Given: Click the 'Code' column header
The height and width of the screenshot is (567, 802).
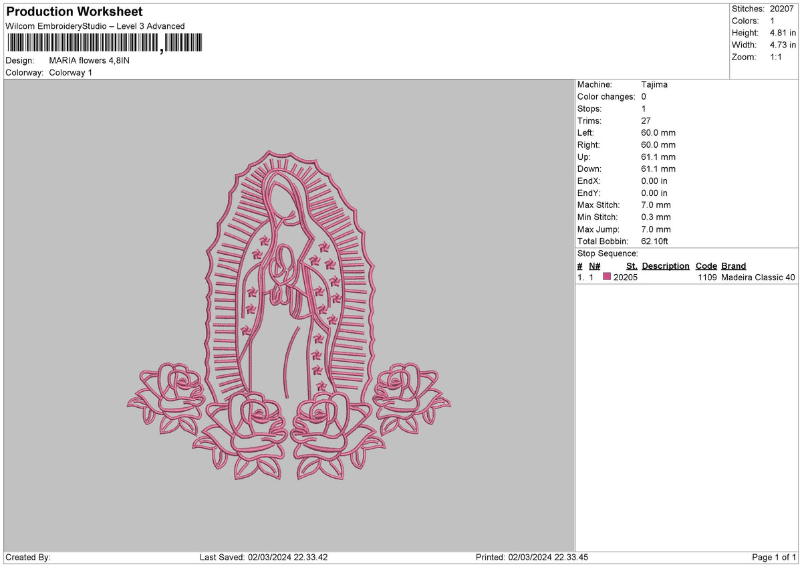Looking at the screenshot, I should (706, 265).
